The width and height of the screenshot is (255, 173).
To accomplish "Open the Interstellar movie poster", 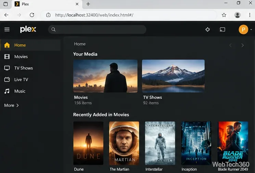I will click(160, 143).
